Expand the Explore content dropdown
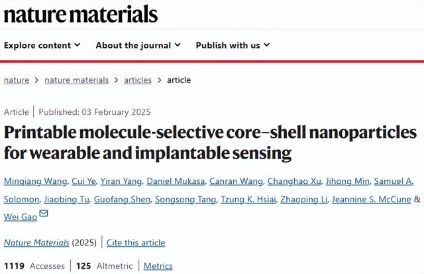The image size is (424, 274). click(x=42, y=45)
